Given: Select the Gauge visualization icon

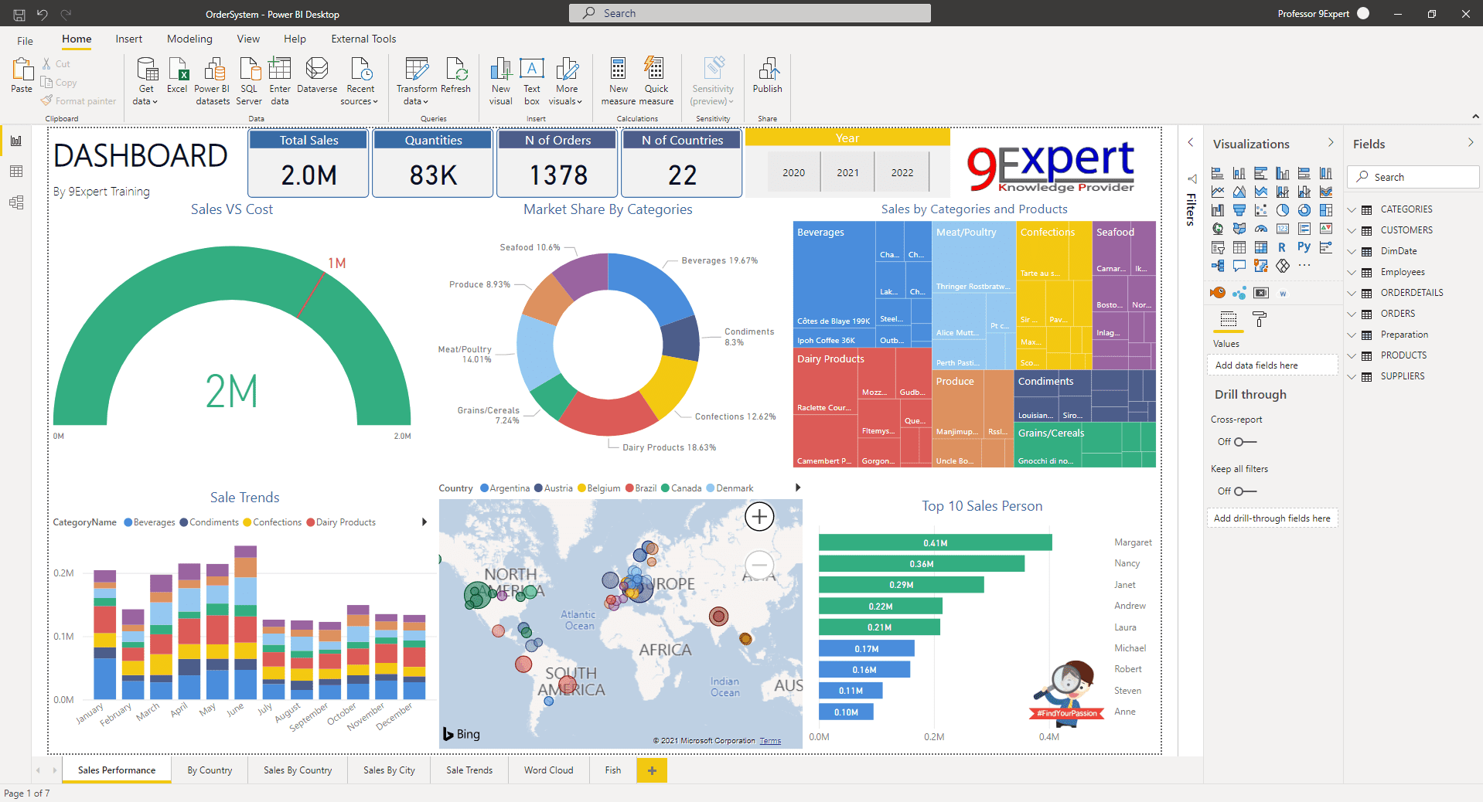Looking at the screenshot, I should 1260,228.
